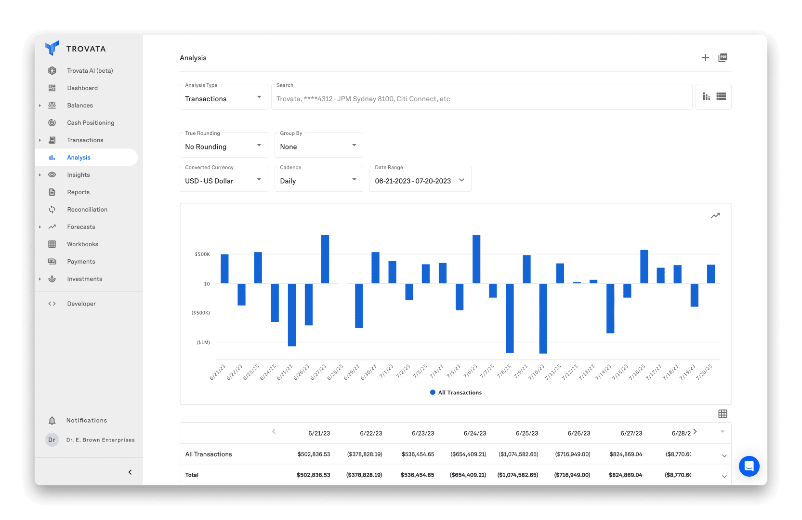Go to Reconciliation in the sidebar

pyautogui.click(x=87, y=210)
